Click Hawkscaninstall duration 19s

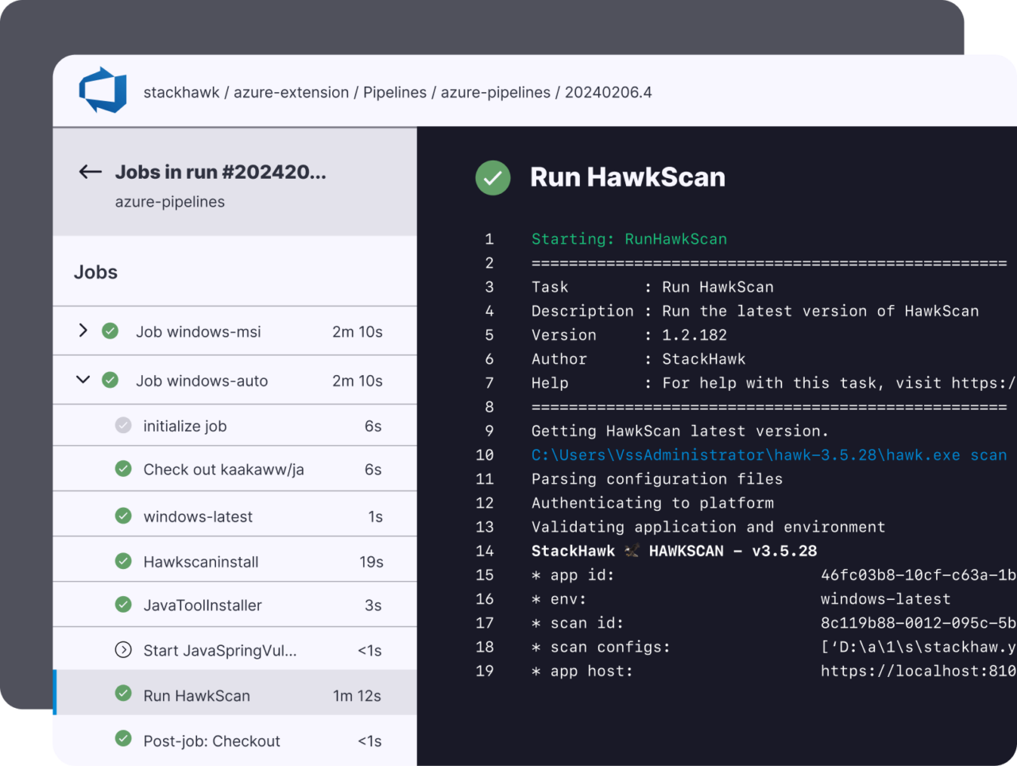tap(371, 562)
